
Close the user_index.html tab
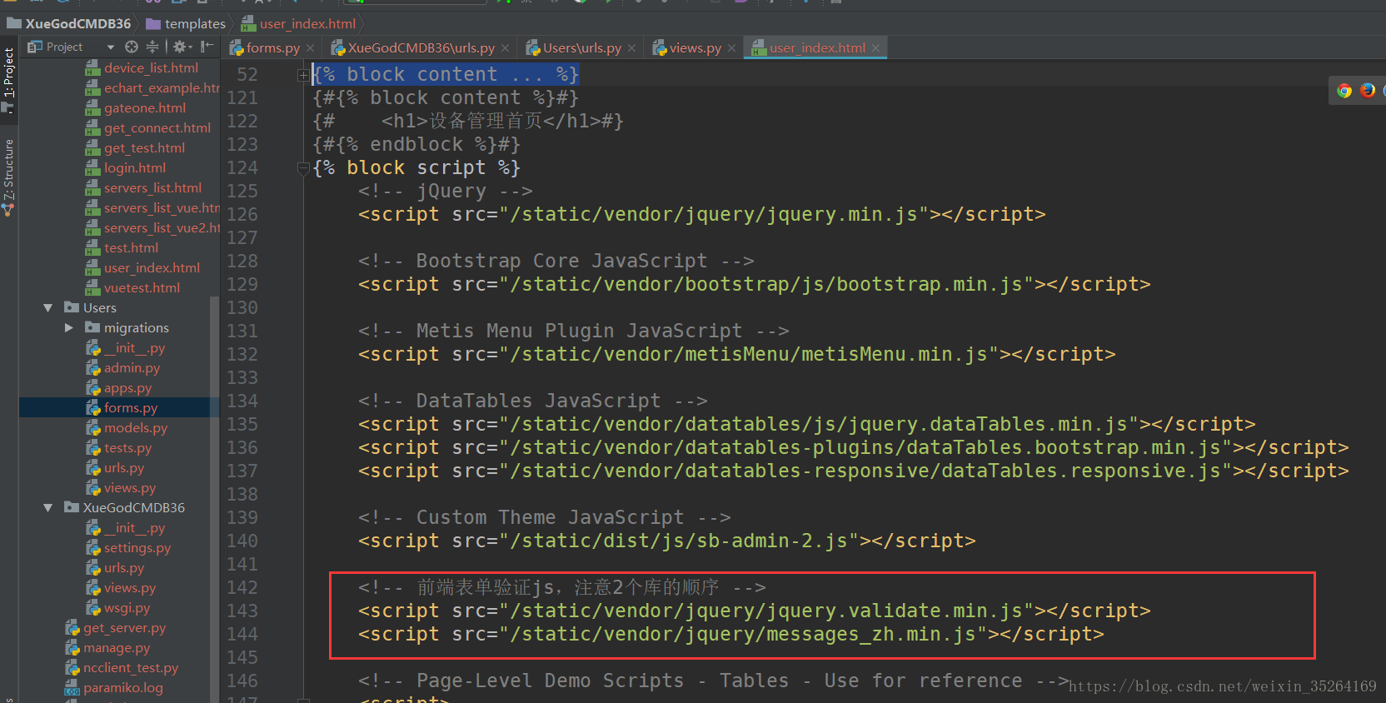pos(875,48)
